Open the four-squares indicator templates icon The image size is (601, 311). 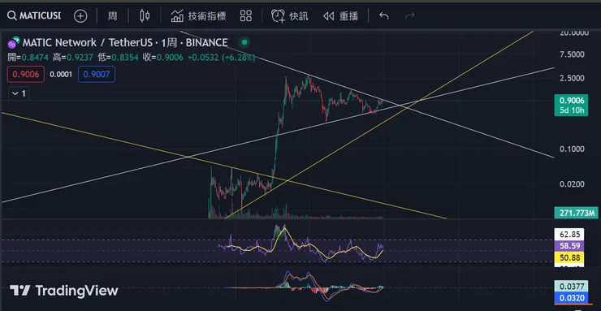[x=246, y=16]
